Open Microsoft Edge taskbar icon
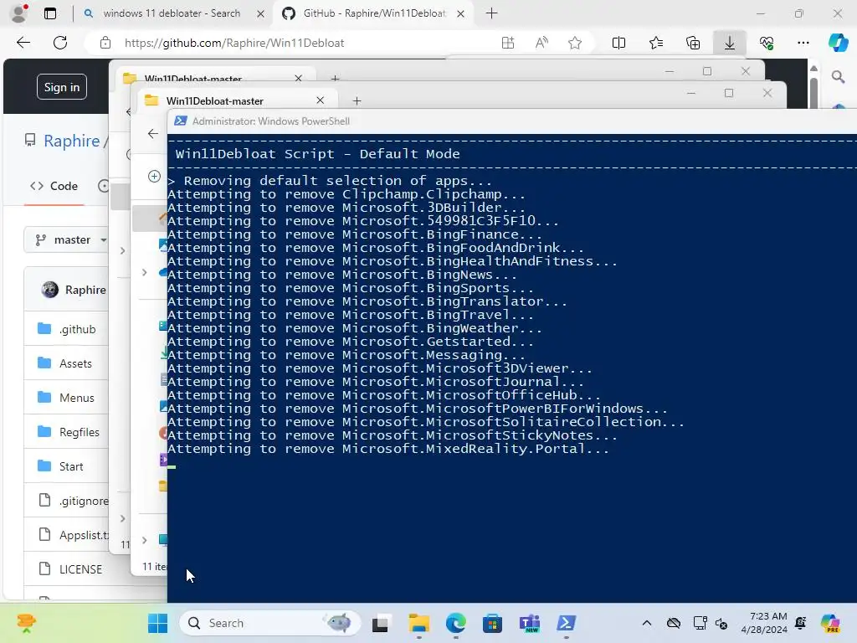The height and width of the screenshot is (643, 857). [456, 623]
